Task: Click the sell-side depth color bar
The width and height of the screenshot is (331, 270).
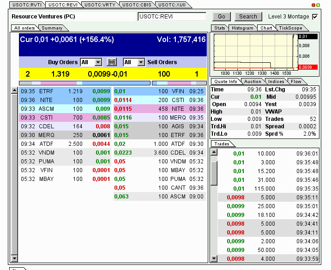Action: point(179,83)
